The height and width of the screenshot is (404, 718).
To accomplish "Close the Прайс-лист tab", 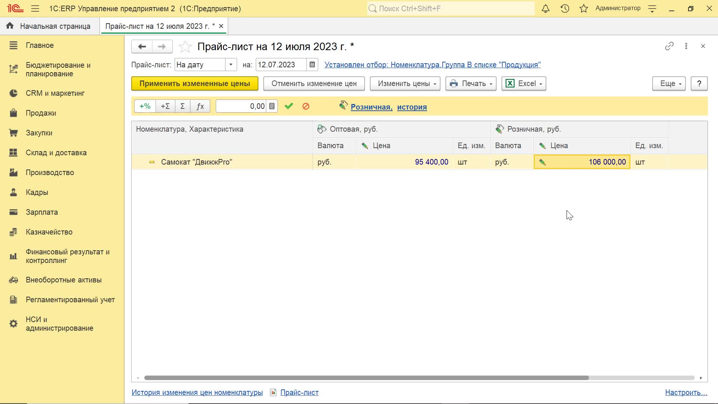I will (221, 26).
